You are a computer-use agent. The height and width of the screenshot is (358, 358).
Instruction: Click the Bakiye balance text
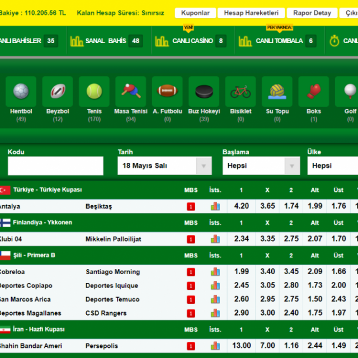[x=32, y=13]
